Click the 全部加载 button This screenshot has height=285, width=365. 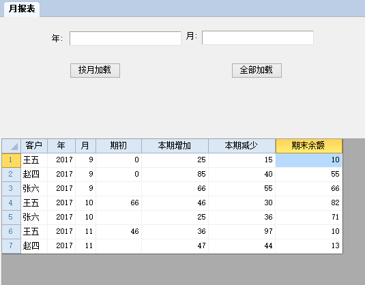257,70
